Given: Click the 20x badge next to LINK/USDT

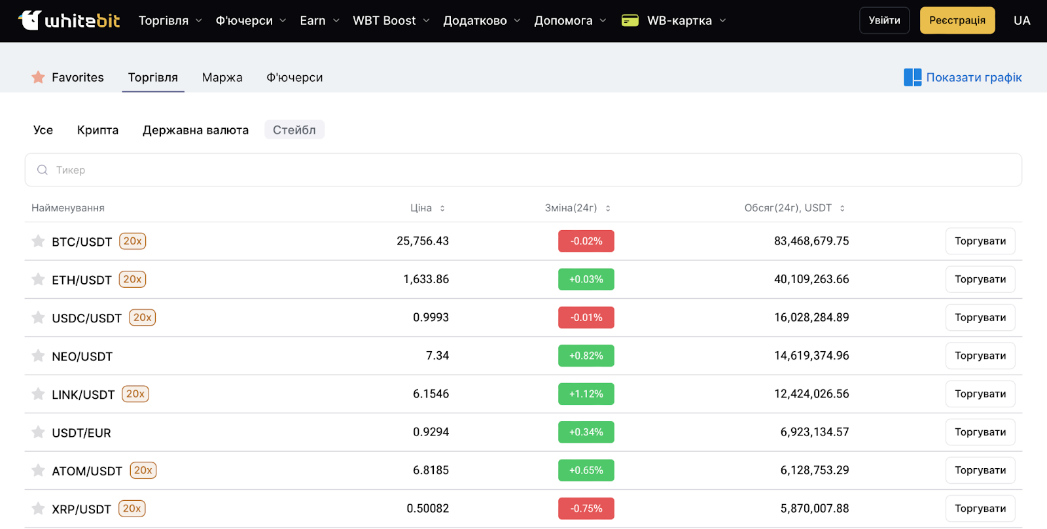Looking at the screenshot, I should tap(135, 394).
